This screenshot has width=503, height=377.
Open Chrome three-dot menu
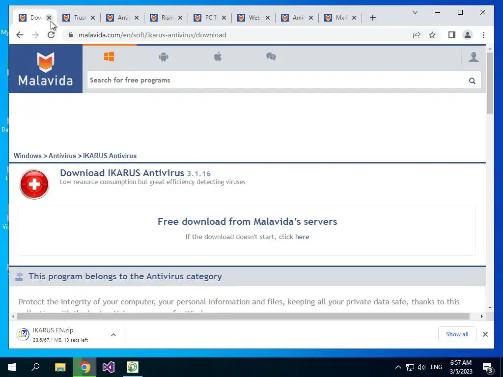point(483,35)
